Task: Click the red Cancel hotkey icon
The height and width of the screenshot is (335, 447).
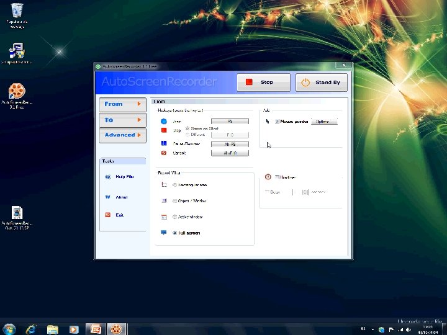Action: pos(164,153)
